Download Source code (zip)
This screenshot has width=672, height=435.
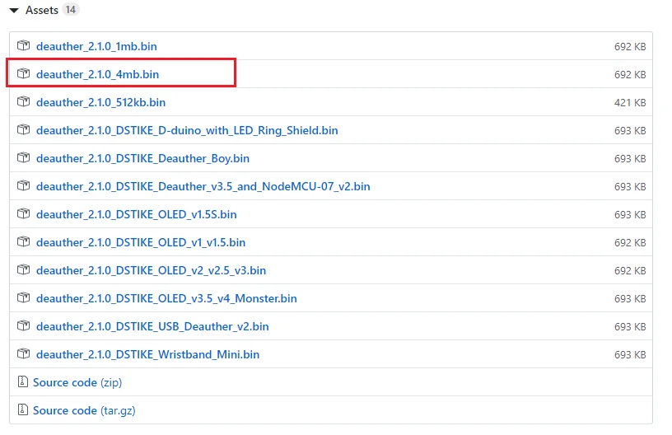(77, 382)
